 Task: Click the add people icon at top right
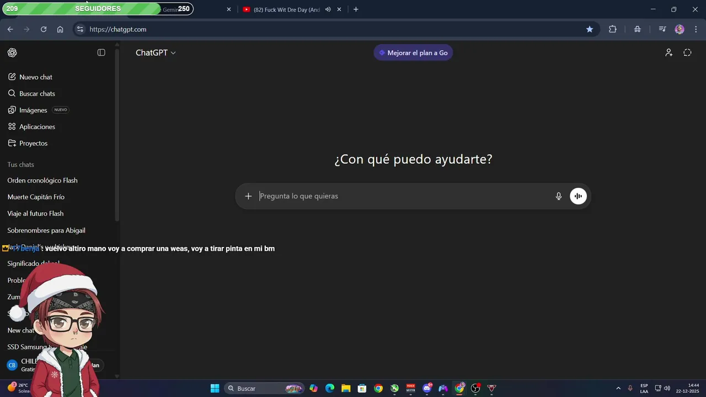(x=668, y=52)
